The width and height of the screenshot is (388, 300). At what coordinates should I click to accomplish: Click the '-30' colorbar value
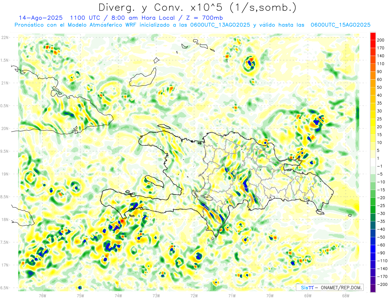(382, 213)
